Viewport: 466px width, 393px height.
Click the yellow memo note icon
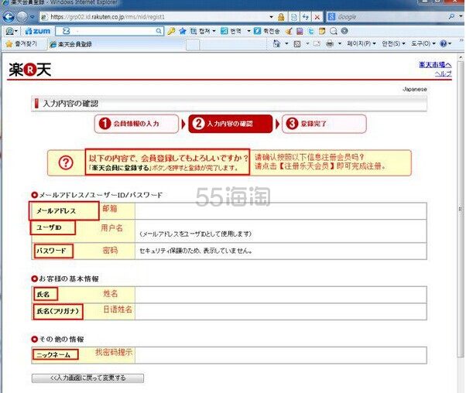tap(322, 31)
